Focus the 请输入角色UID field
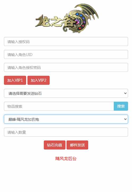The width and height of the screenshot is (132, 192). [x=66, y=54]
